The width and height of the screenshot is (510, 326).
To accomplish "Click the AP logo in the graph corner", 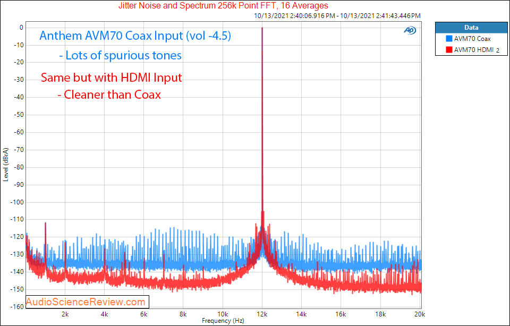I will tap(410, 30).
